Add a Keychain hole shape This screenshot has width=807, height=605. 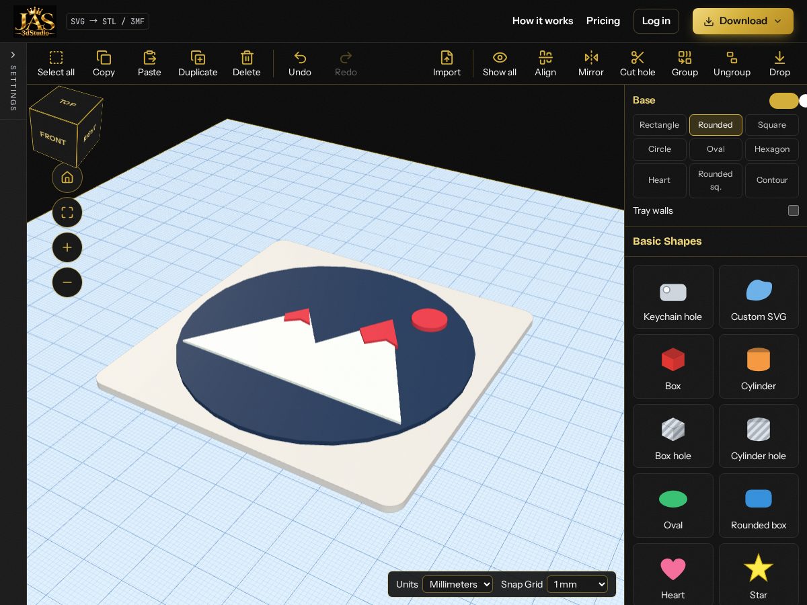[672, 296]
